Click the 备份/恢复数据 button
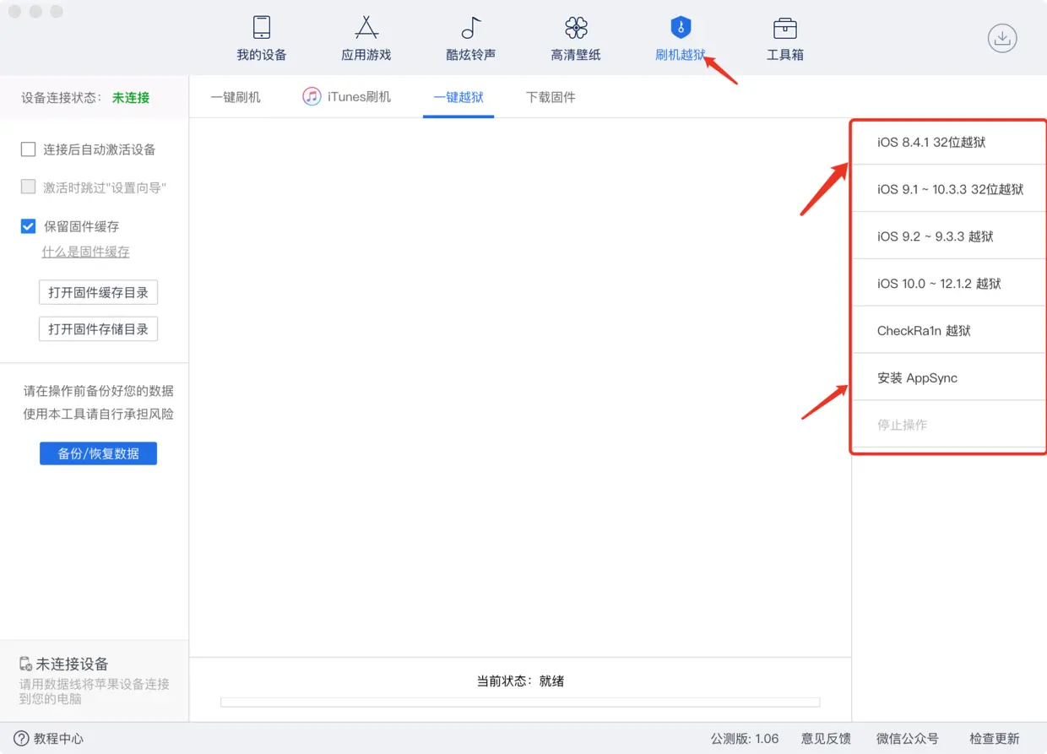The height and width of the screenshot is (754, 1047). point(98,453)
